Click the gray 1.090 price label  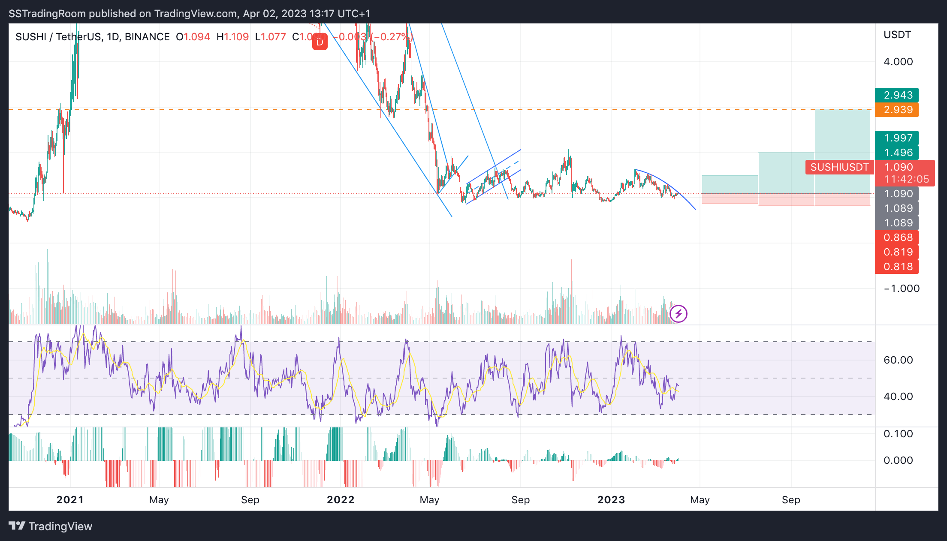click(897, 194)
